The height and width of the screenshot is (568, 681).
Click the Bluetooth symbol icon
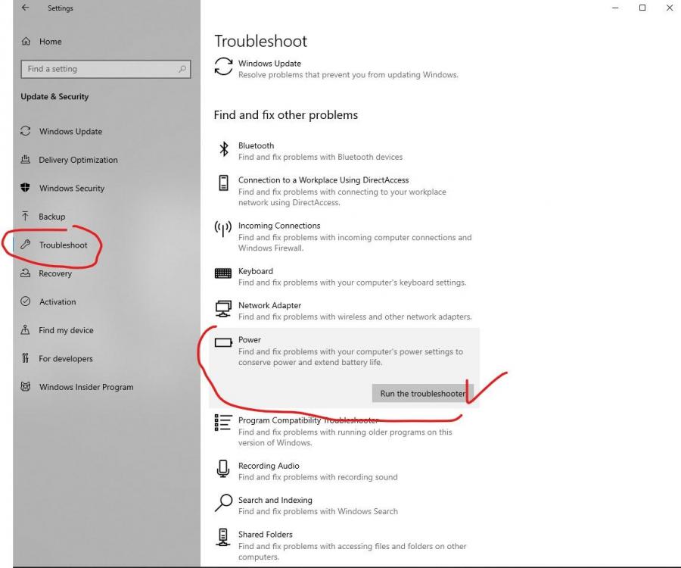click(224, 149)
